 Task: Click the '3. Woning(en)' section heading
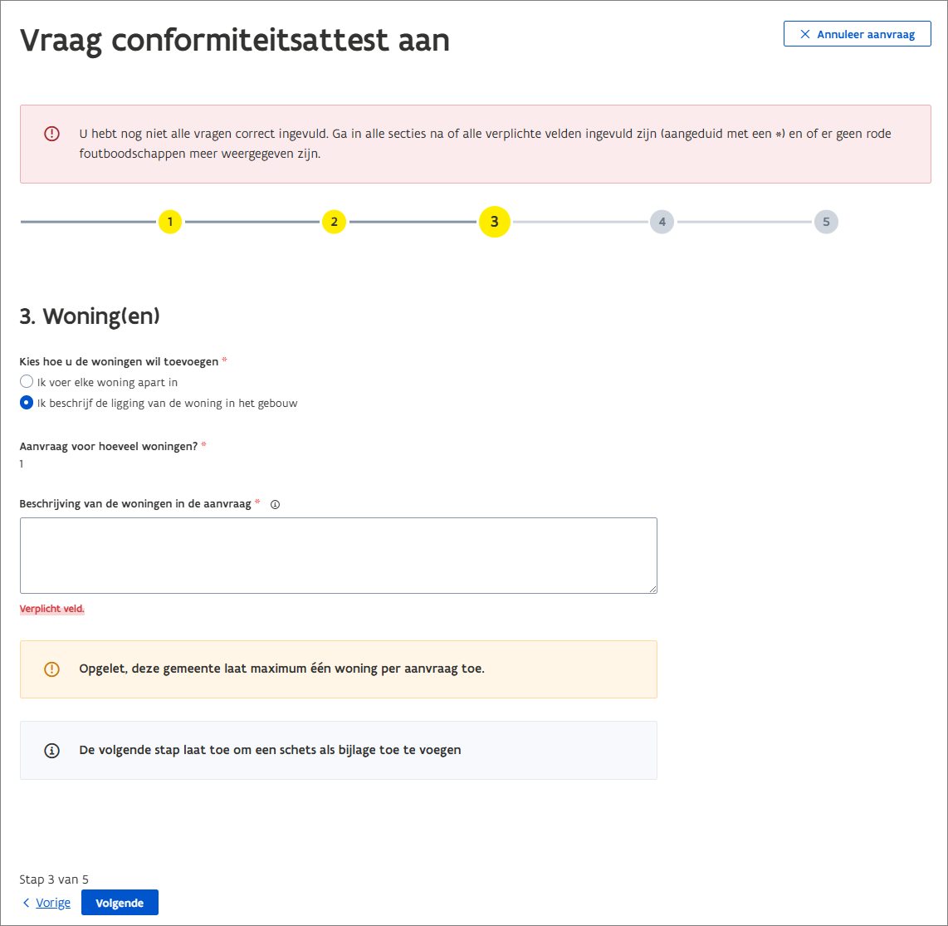pos(90,316)
